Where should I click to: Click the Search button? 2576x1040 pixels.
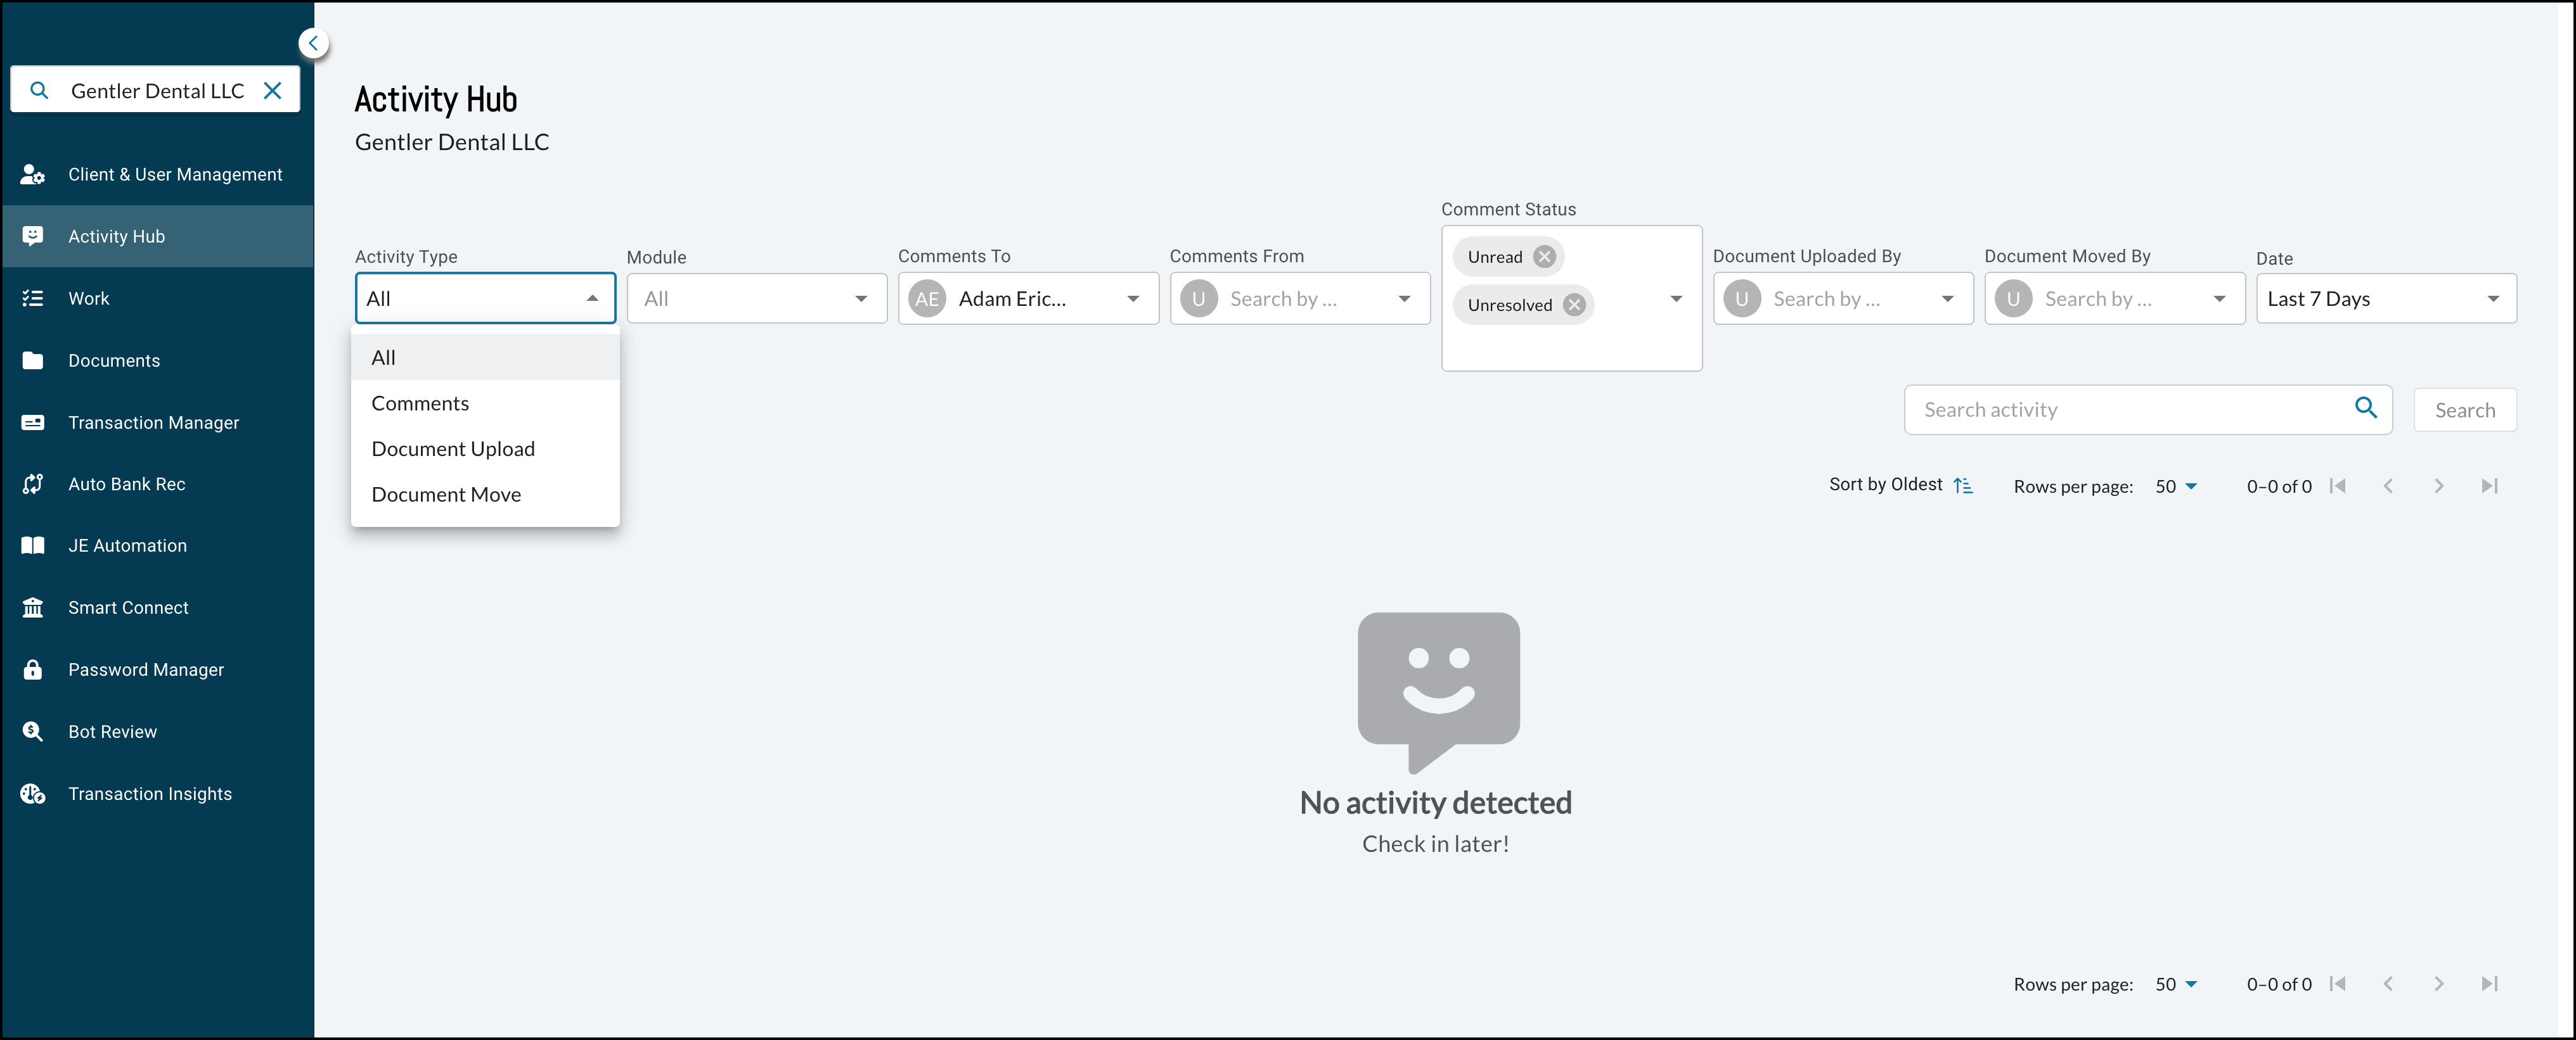(x=2463, y=409)
